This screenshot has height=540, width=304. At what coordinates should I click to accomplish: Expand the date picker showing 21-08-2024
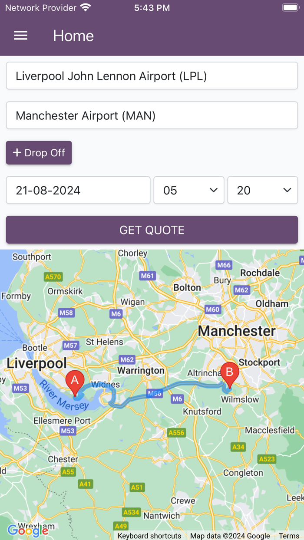point(77,190)
